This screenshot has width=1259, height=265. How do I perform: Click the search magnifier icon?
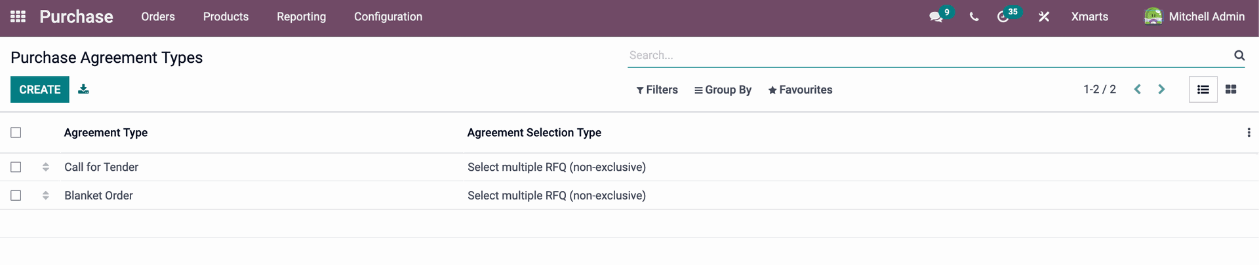coord(1239,56)
